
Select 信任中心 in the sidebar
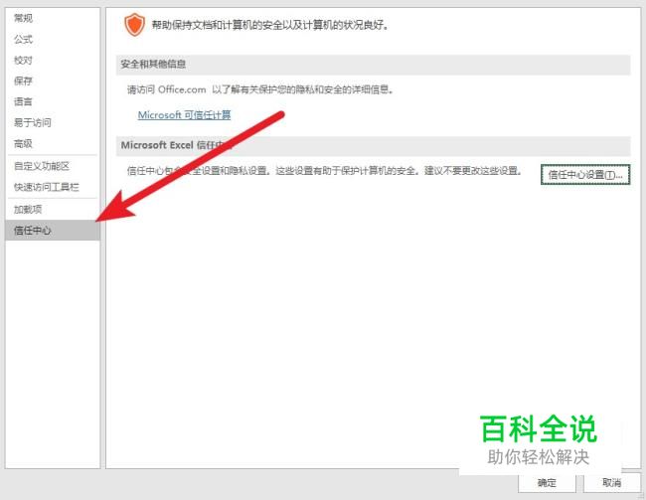point(52,230)
